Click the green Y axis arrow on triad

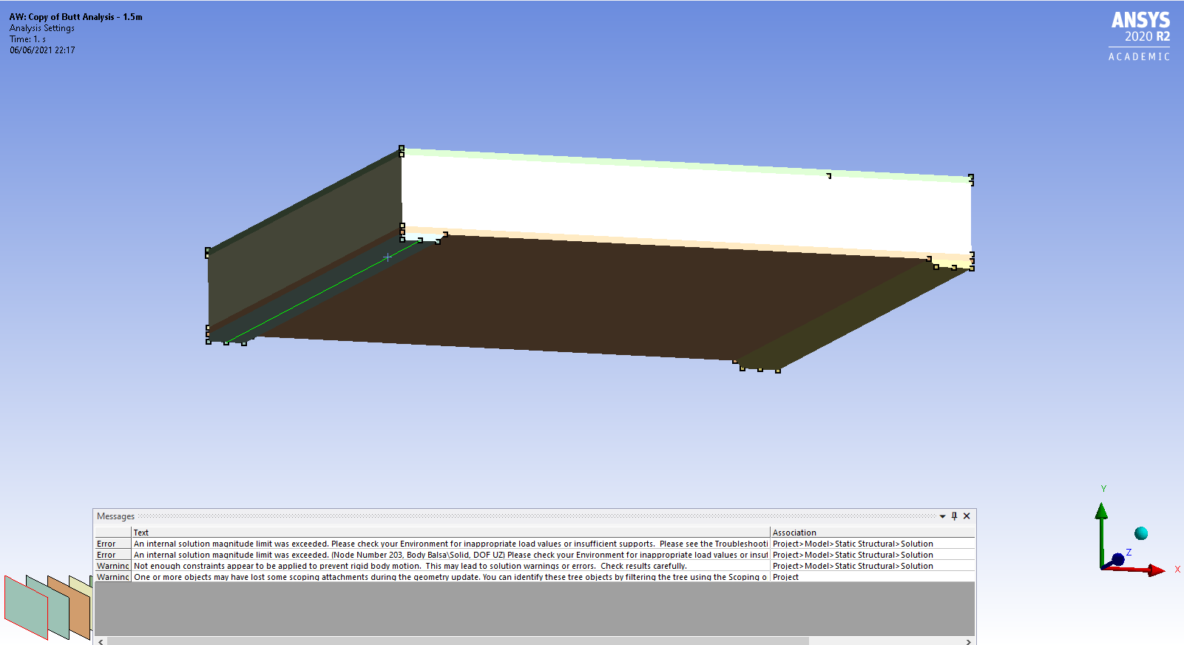[x=1101, y=512]
